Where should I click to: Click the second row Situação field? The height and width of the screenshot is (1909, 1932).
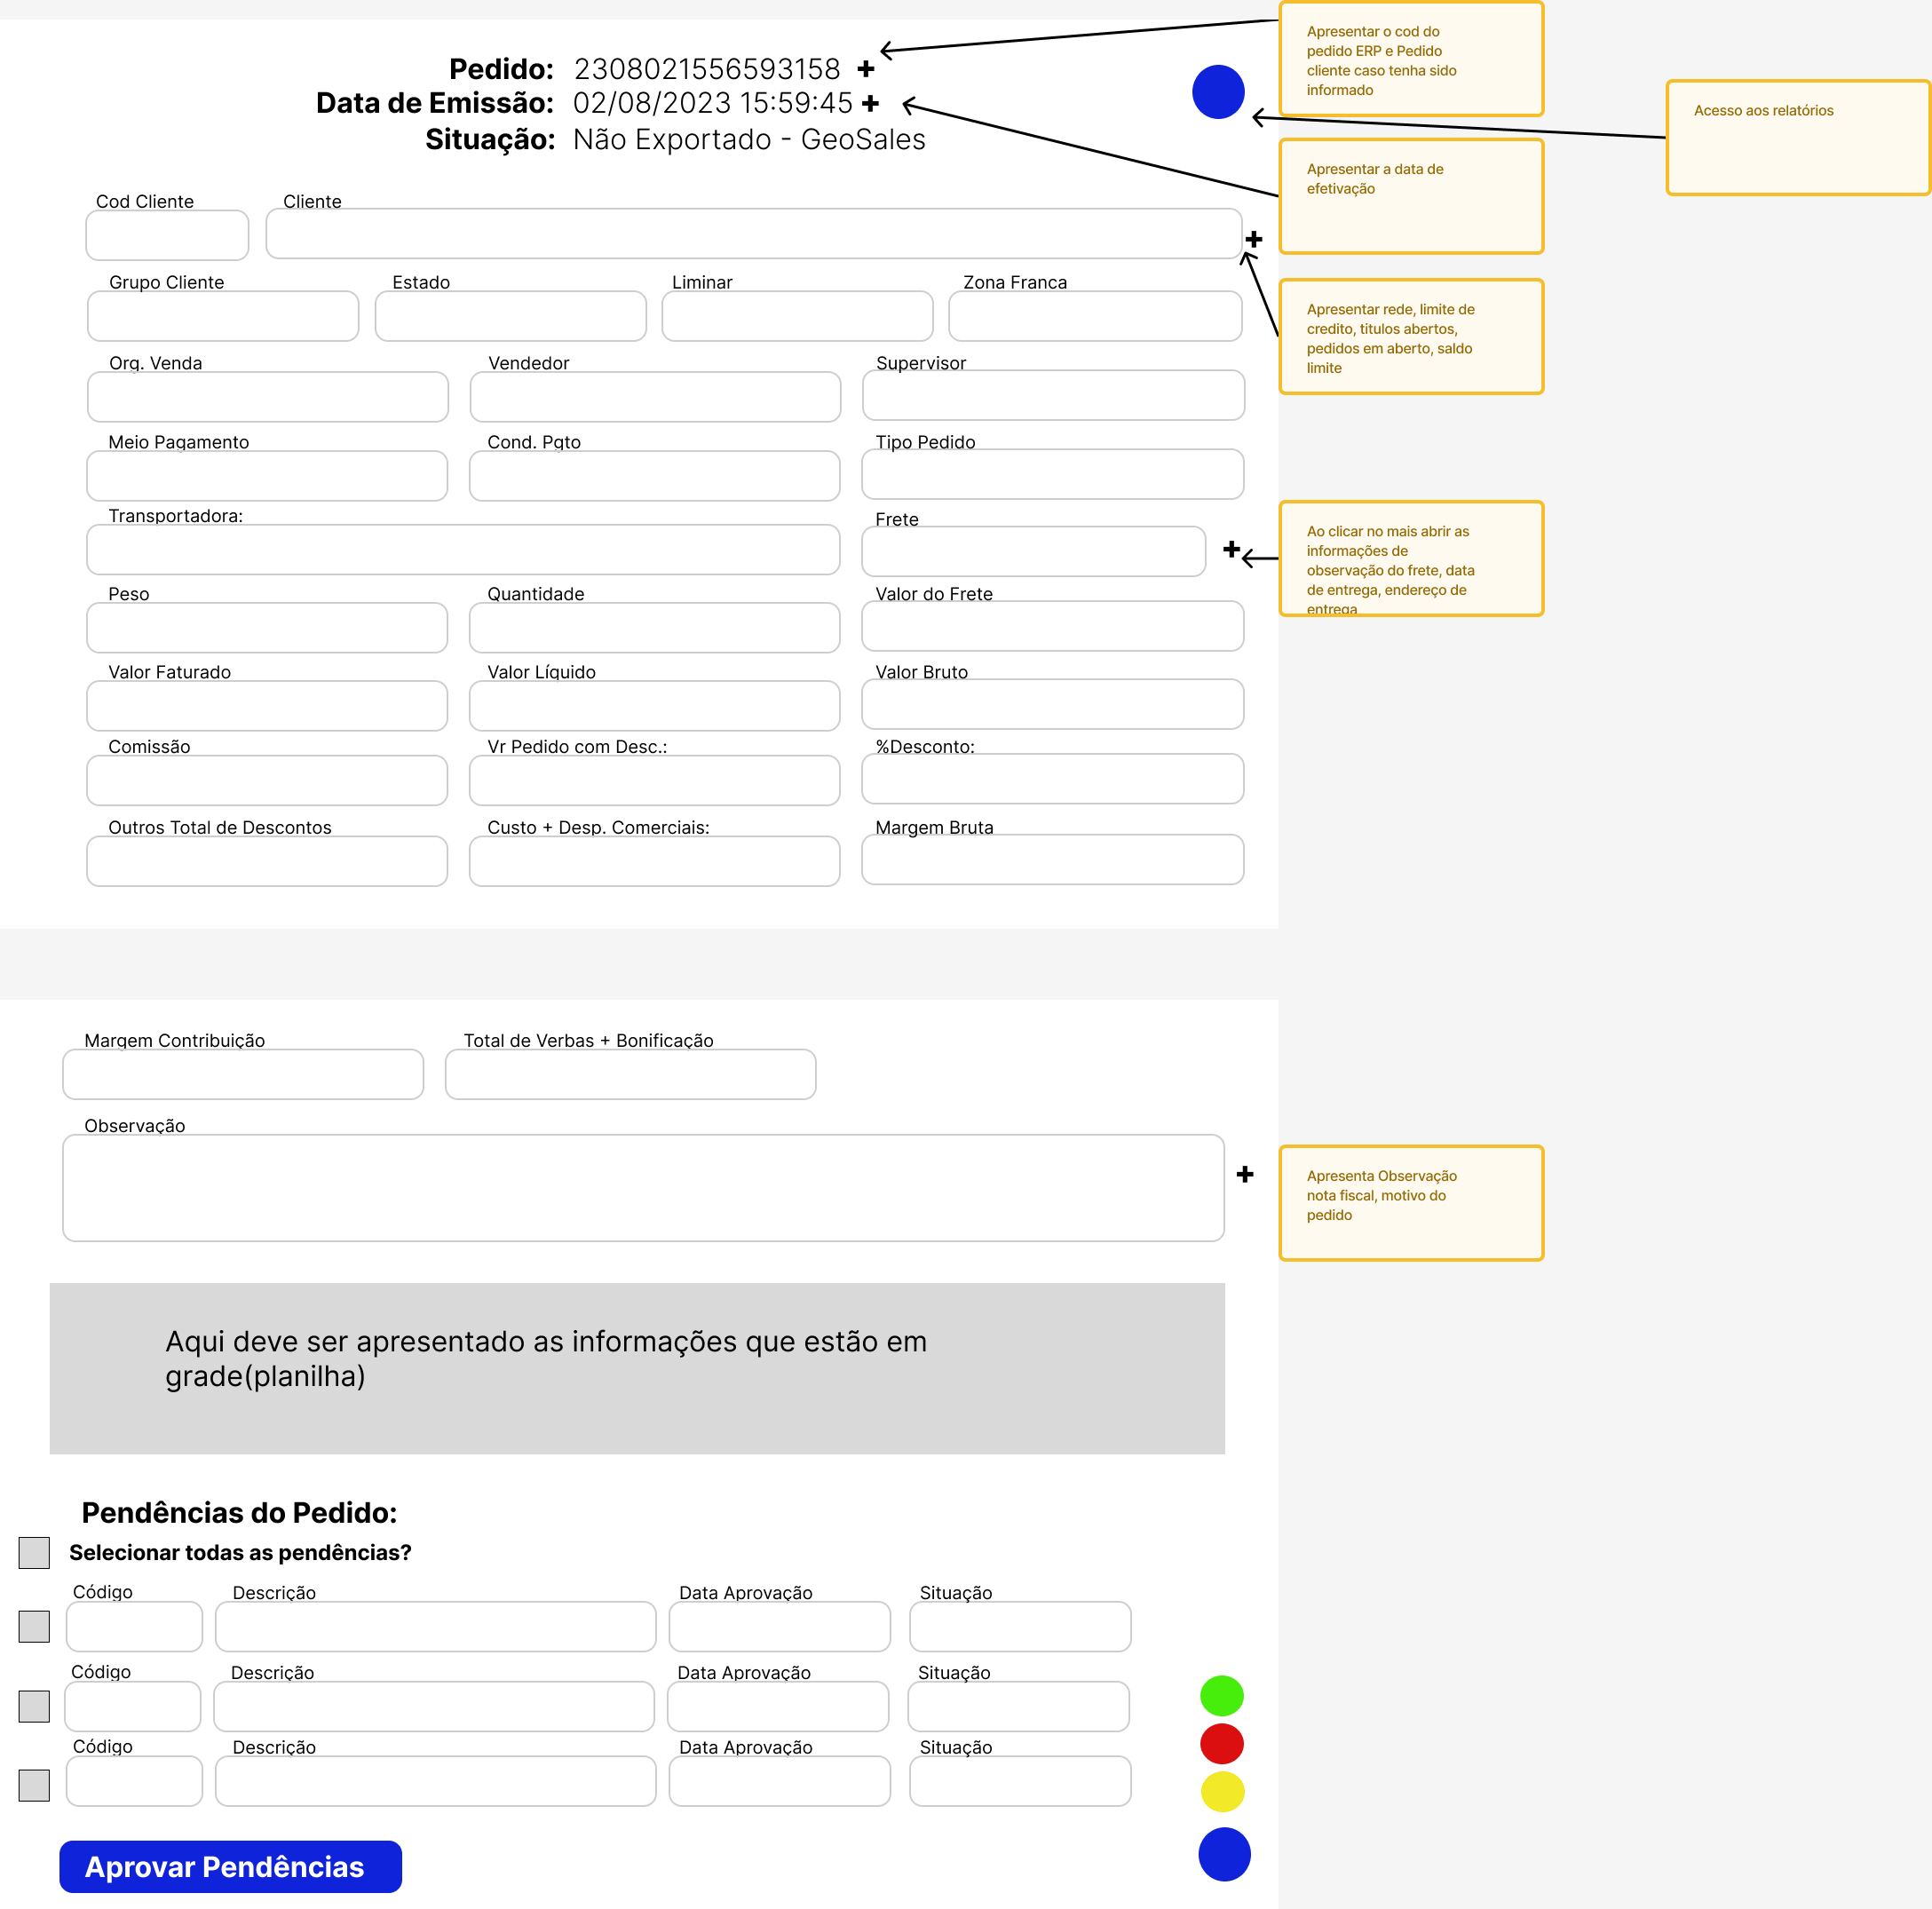1018,1706
